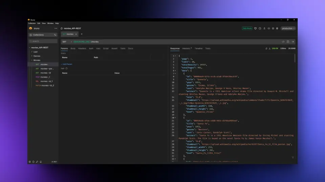Click the cookies icon at sidebar bottom
The height and width of the screenshot is (182, 325).
(x=34, y=162)
